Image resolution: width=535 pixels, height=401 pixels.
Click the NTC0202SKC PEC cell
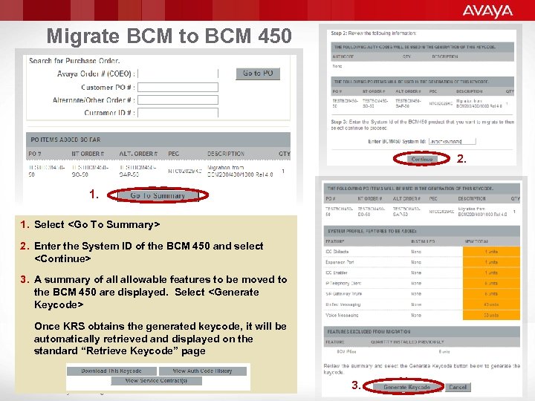tap(184, 171)
